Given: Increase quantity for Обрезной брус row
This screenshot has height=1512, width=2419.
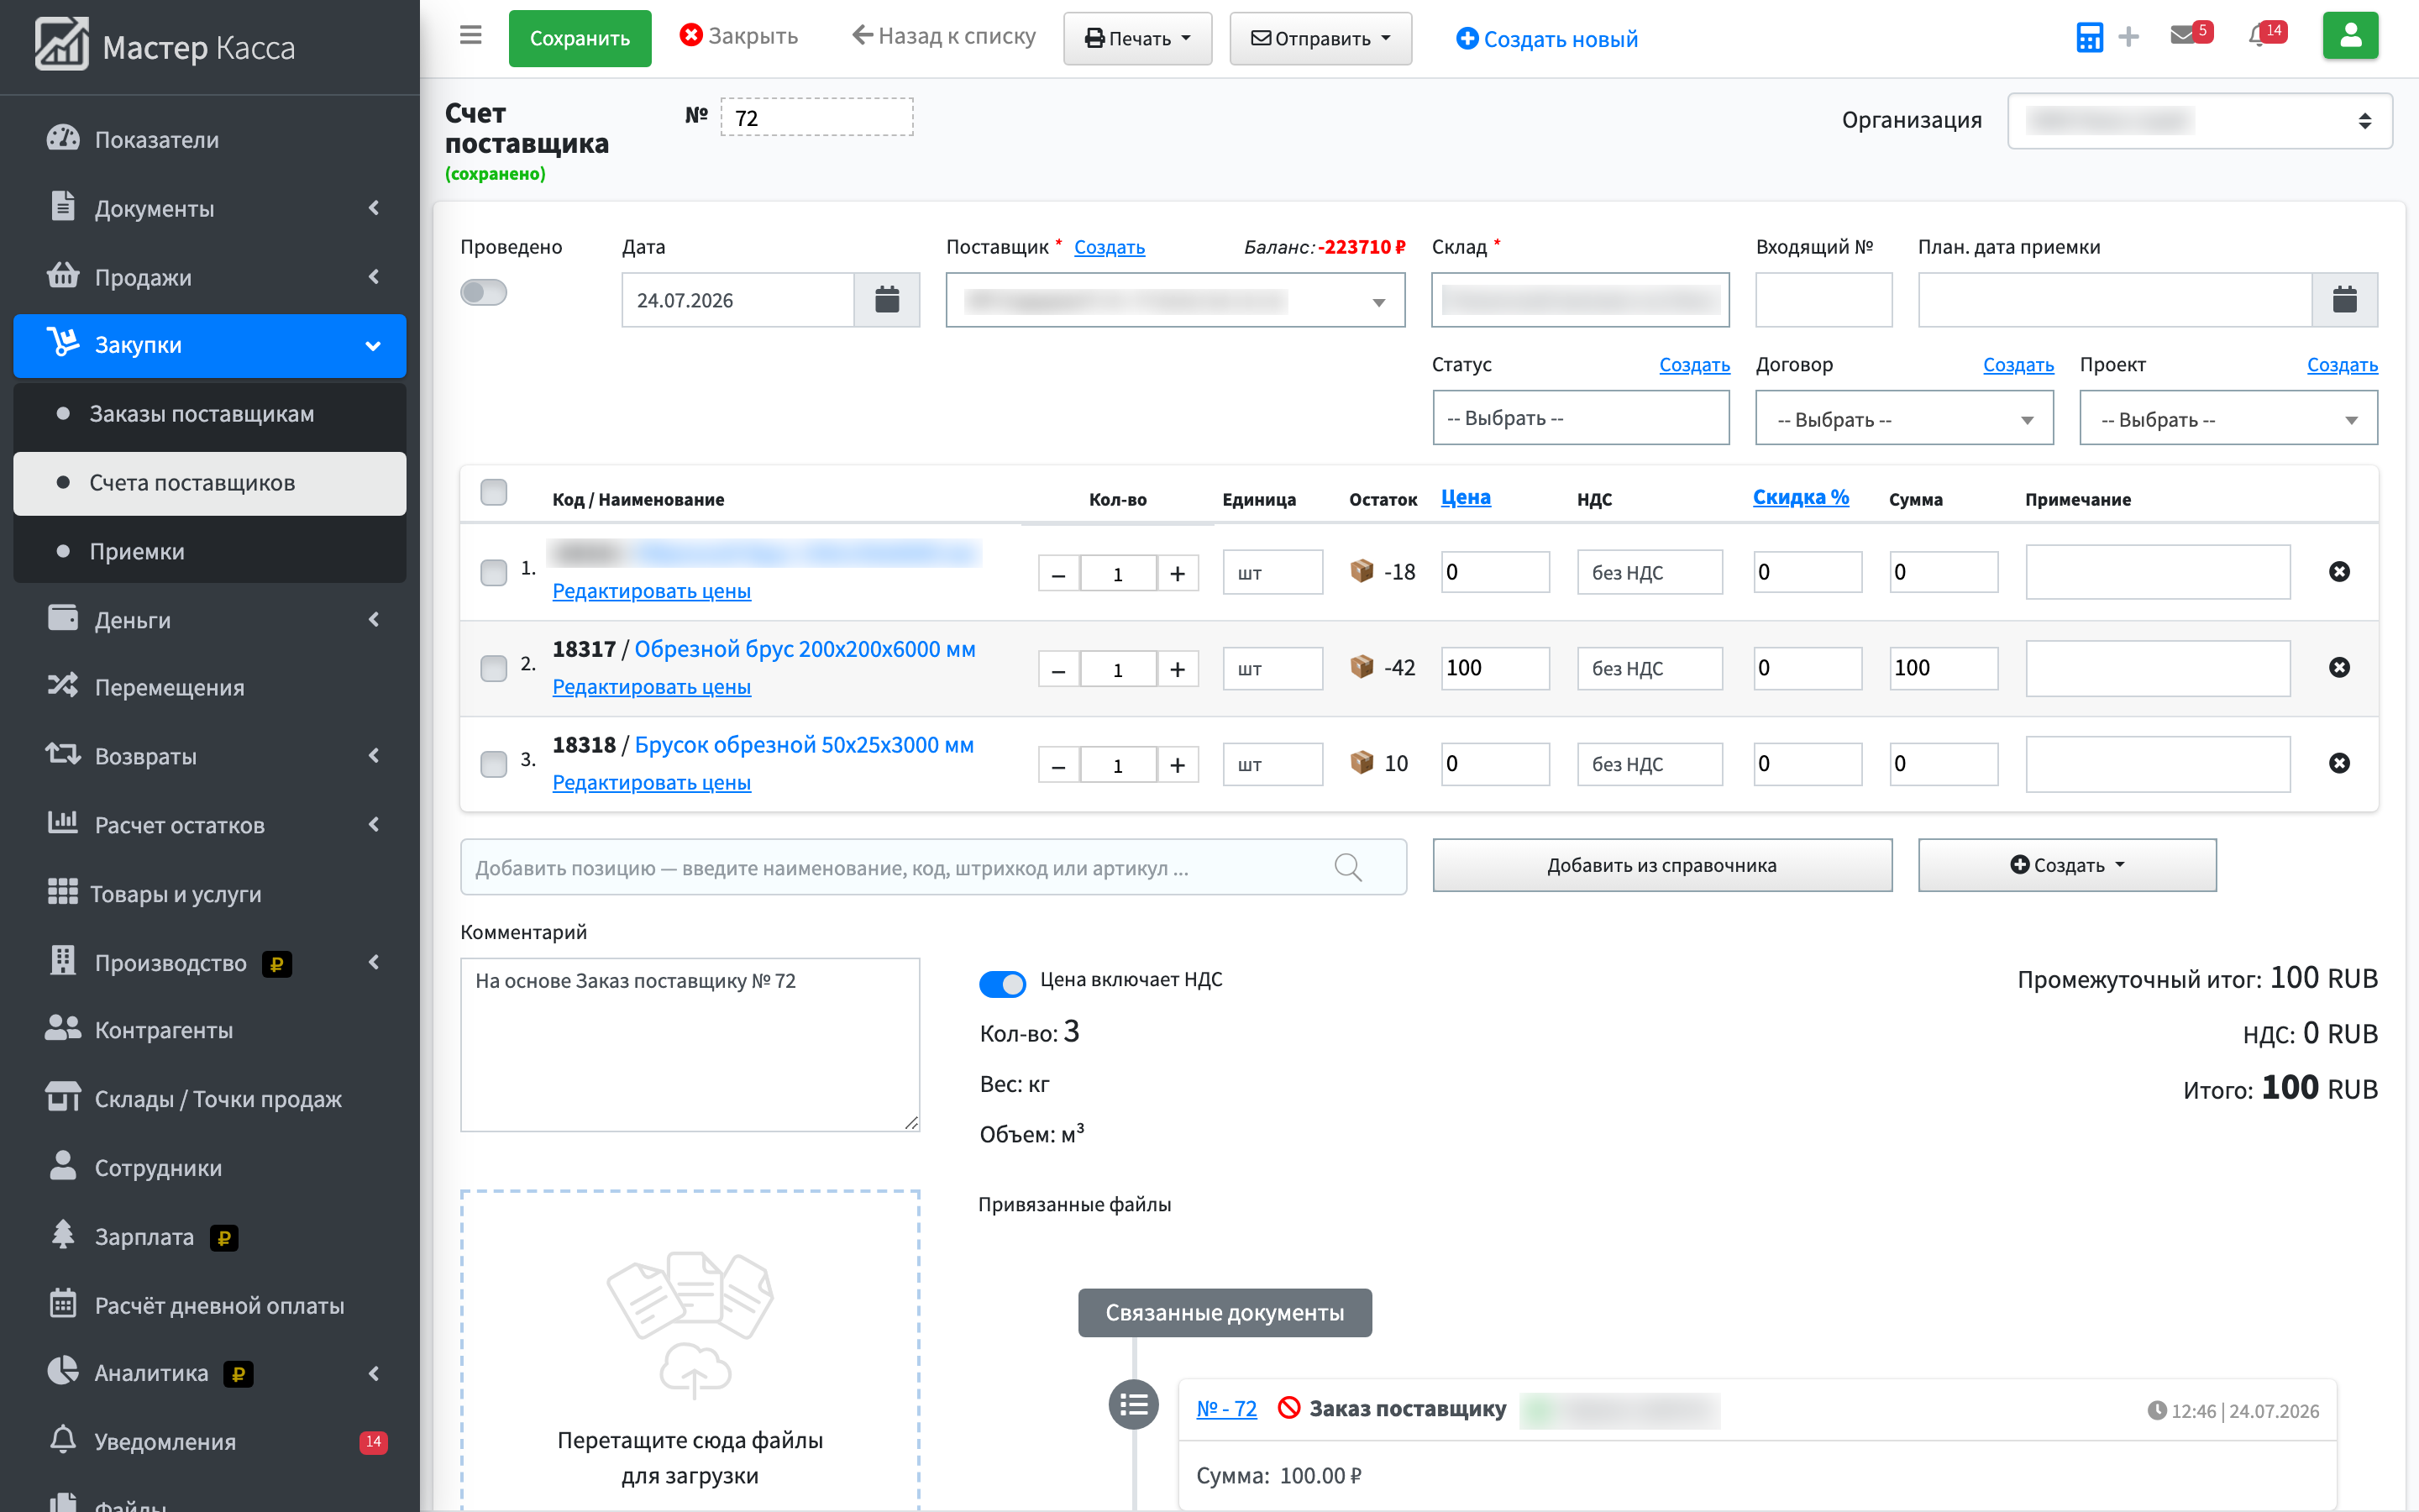Looking at the screenshot, I should [1178, 669].
